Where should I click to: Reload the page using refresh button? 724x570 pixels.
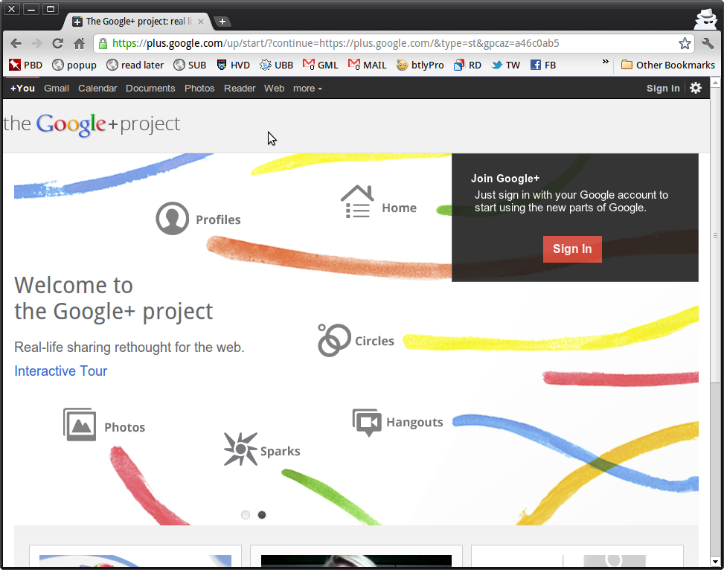click(x=57, y=43)
